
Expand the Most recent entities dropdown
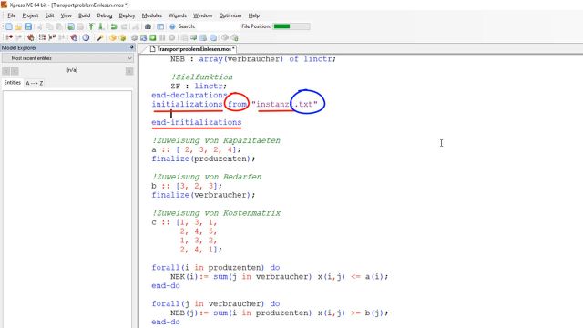point(67,58)
